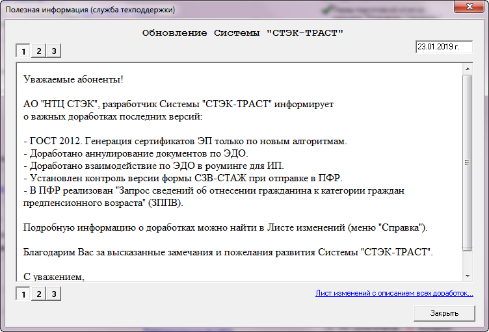Viewport: 489px width, 332px height.
Task: Click the line АО "НТЦ СТЭК", разработчик Системы
Action: point(178,104)
